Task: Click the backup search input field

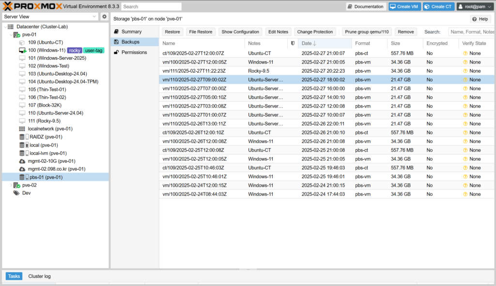Action: pyautogui.click(x=471, y=32)
